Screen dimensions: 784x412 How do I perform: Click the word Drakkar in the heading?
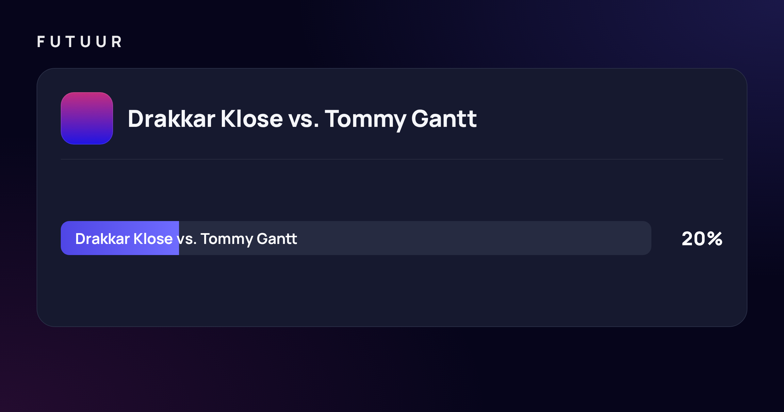point(171,119)
